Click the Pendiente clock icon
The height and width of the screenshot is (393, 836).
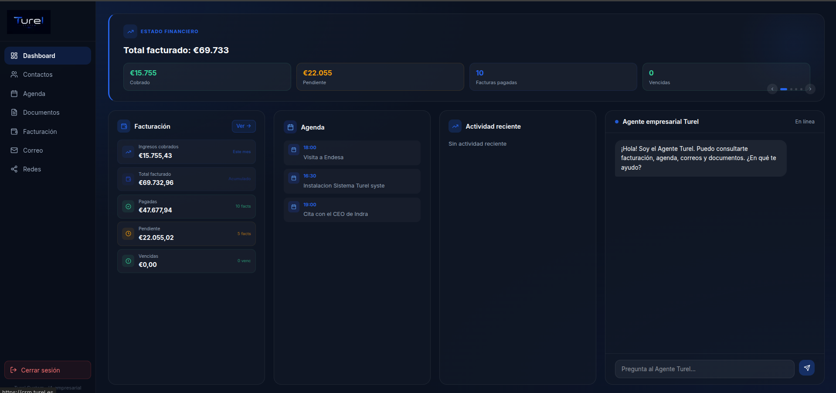pos(128,234)
